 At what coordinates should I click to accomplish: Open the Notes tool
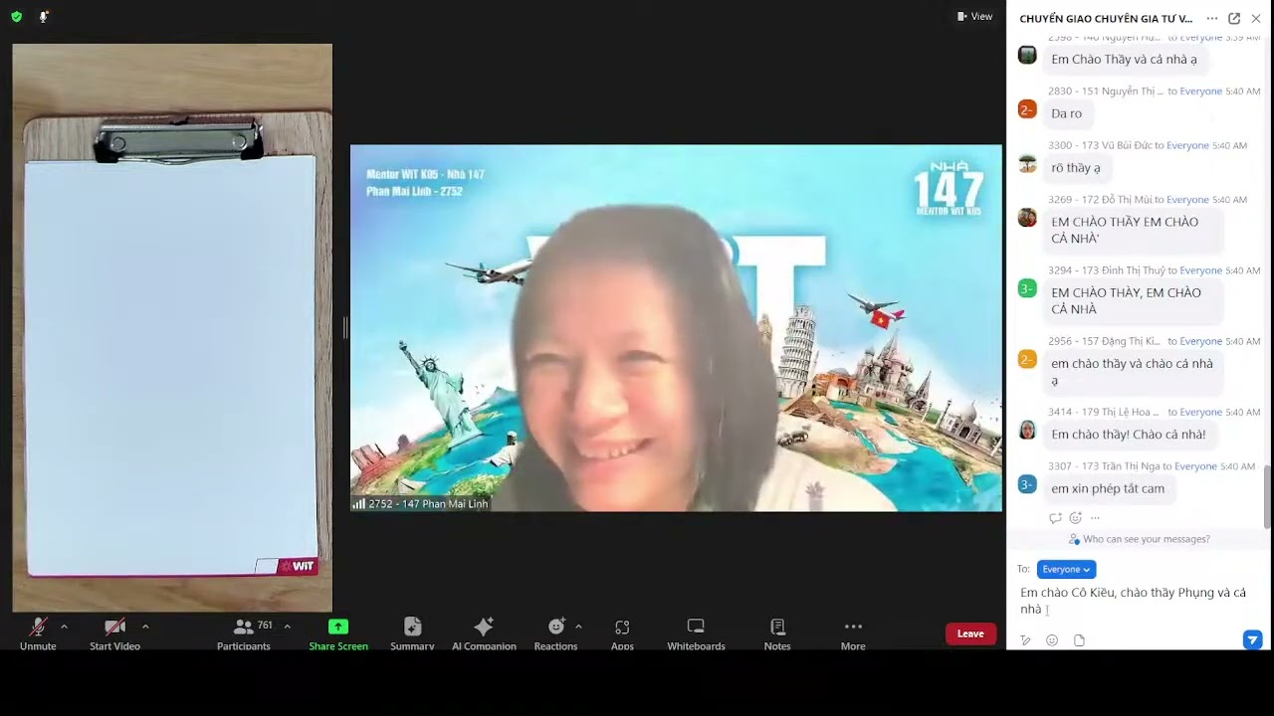point(777,633)
